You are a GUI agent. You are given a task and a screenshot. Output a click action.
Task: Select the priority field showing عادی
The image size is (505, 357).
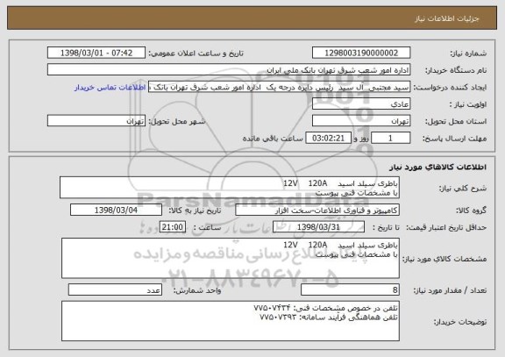pyautogui.click(x=361, y=104)
